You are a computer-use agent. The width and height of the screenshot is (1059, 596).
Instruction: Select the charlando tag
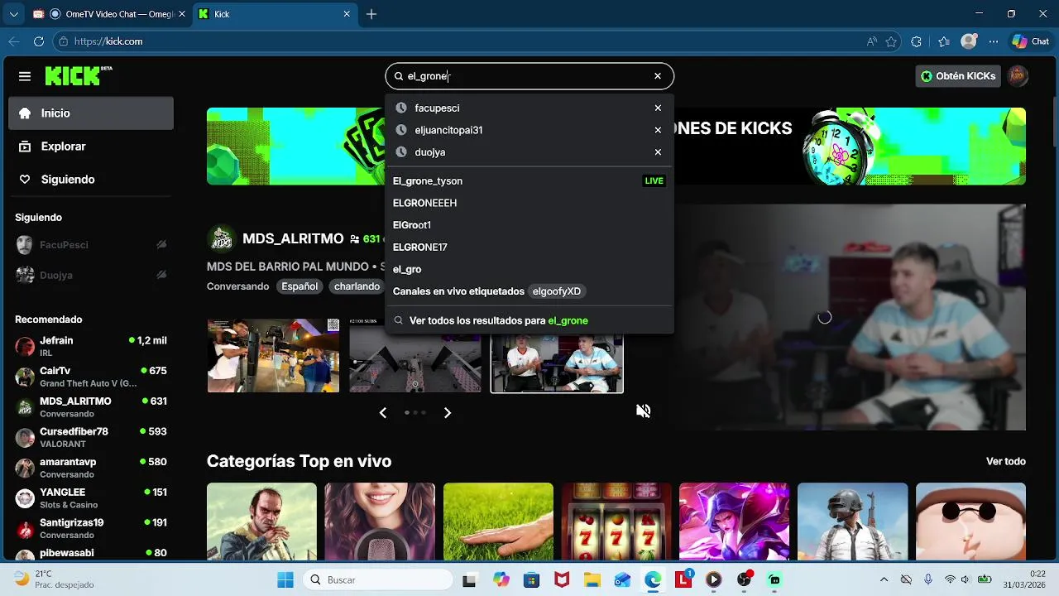point(357,286)
